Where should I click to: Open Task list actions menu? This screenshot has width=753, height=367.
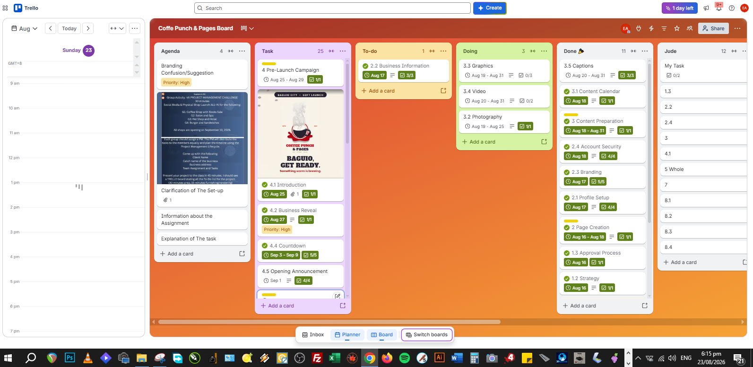(343, 51)
